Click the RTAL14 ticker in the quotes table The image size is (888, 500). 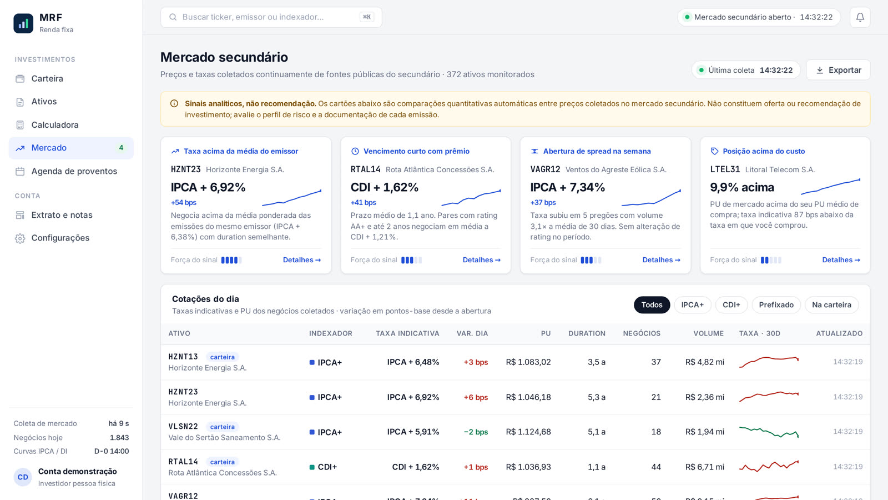(183, 462)
